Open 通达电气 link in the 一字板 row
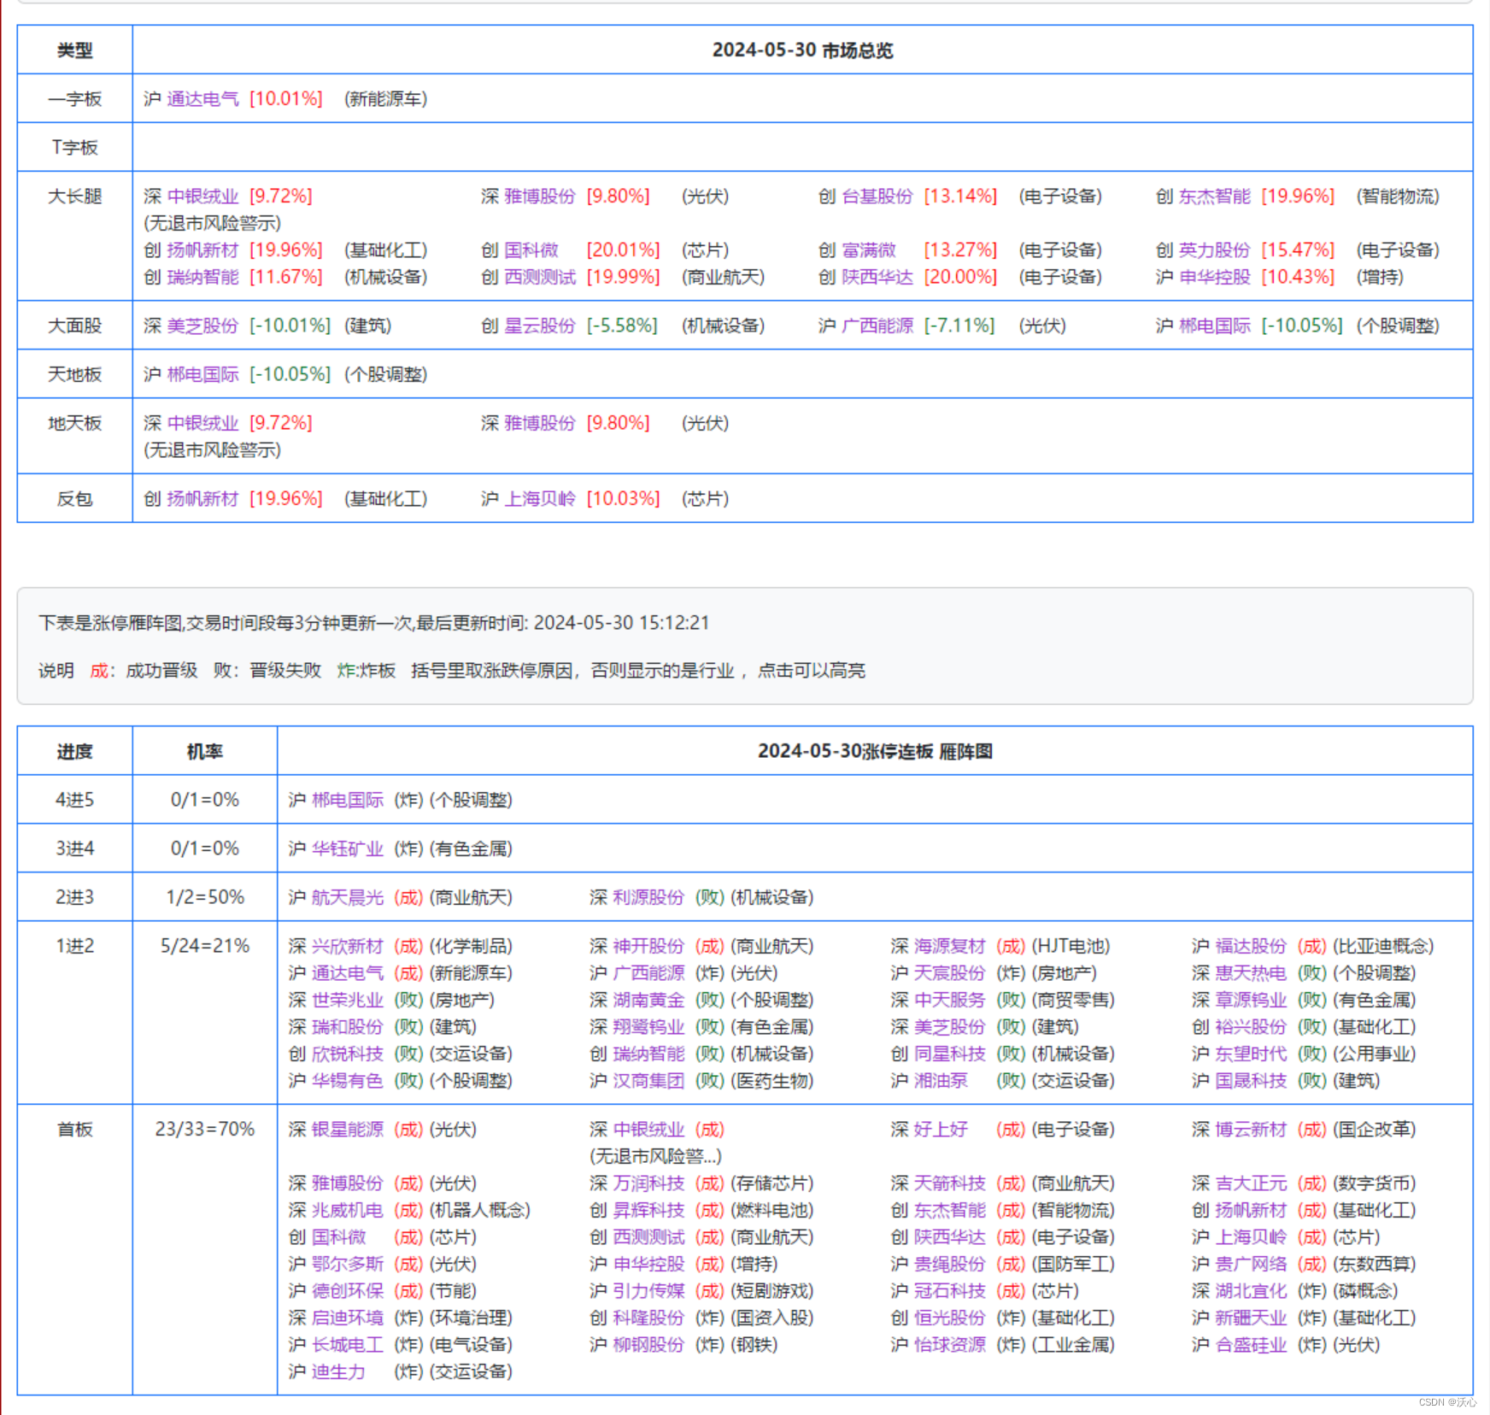 tap(203, 99)
